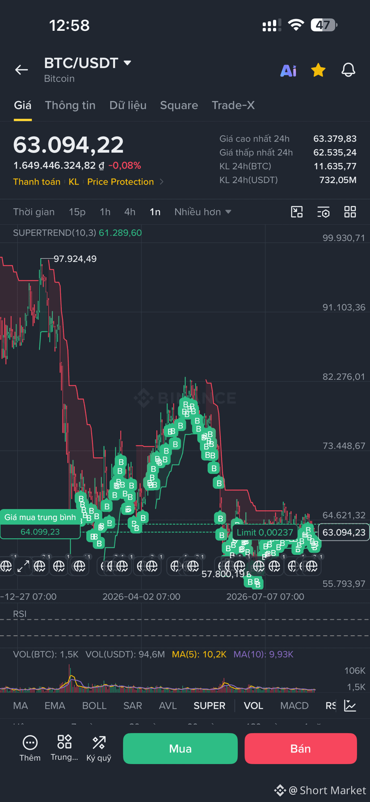Select the Thời gian chart interval
Viewport: 370px width, 802px height.
(34, 212)
